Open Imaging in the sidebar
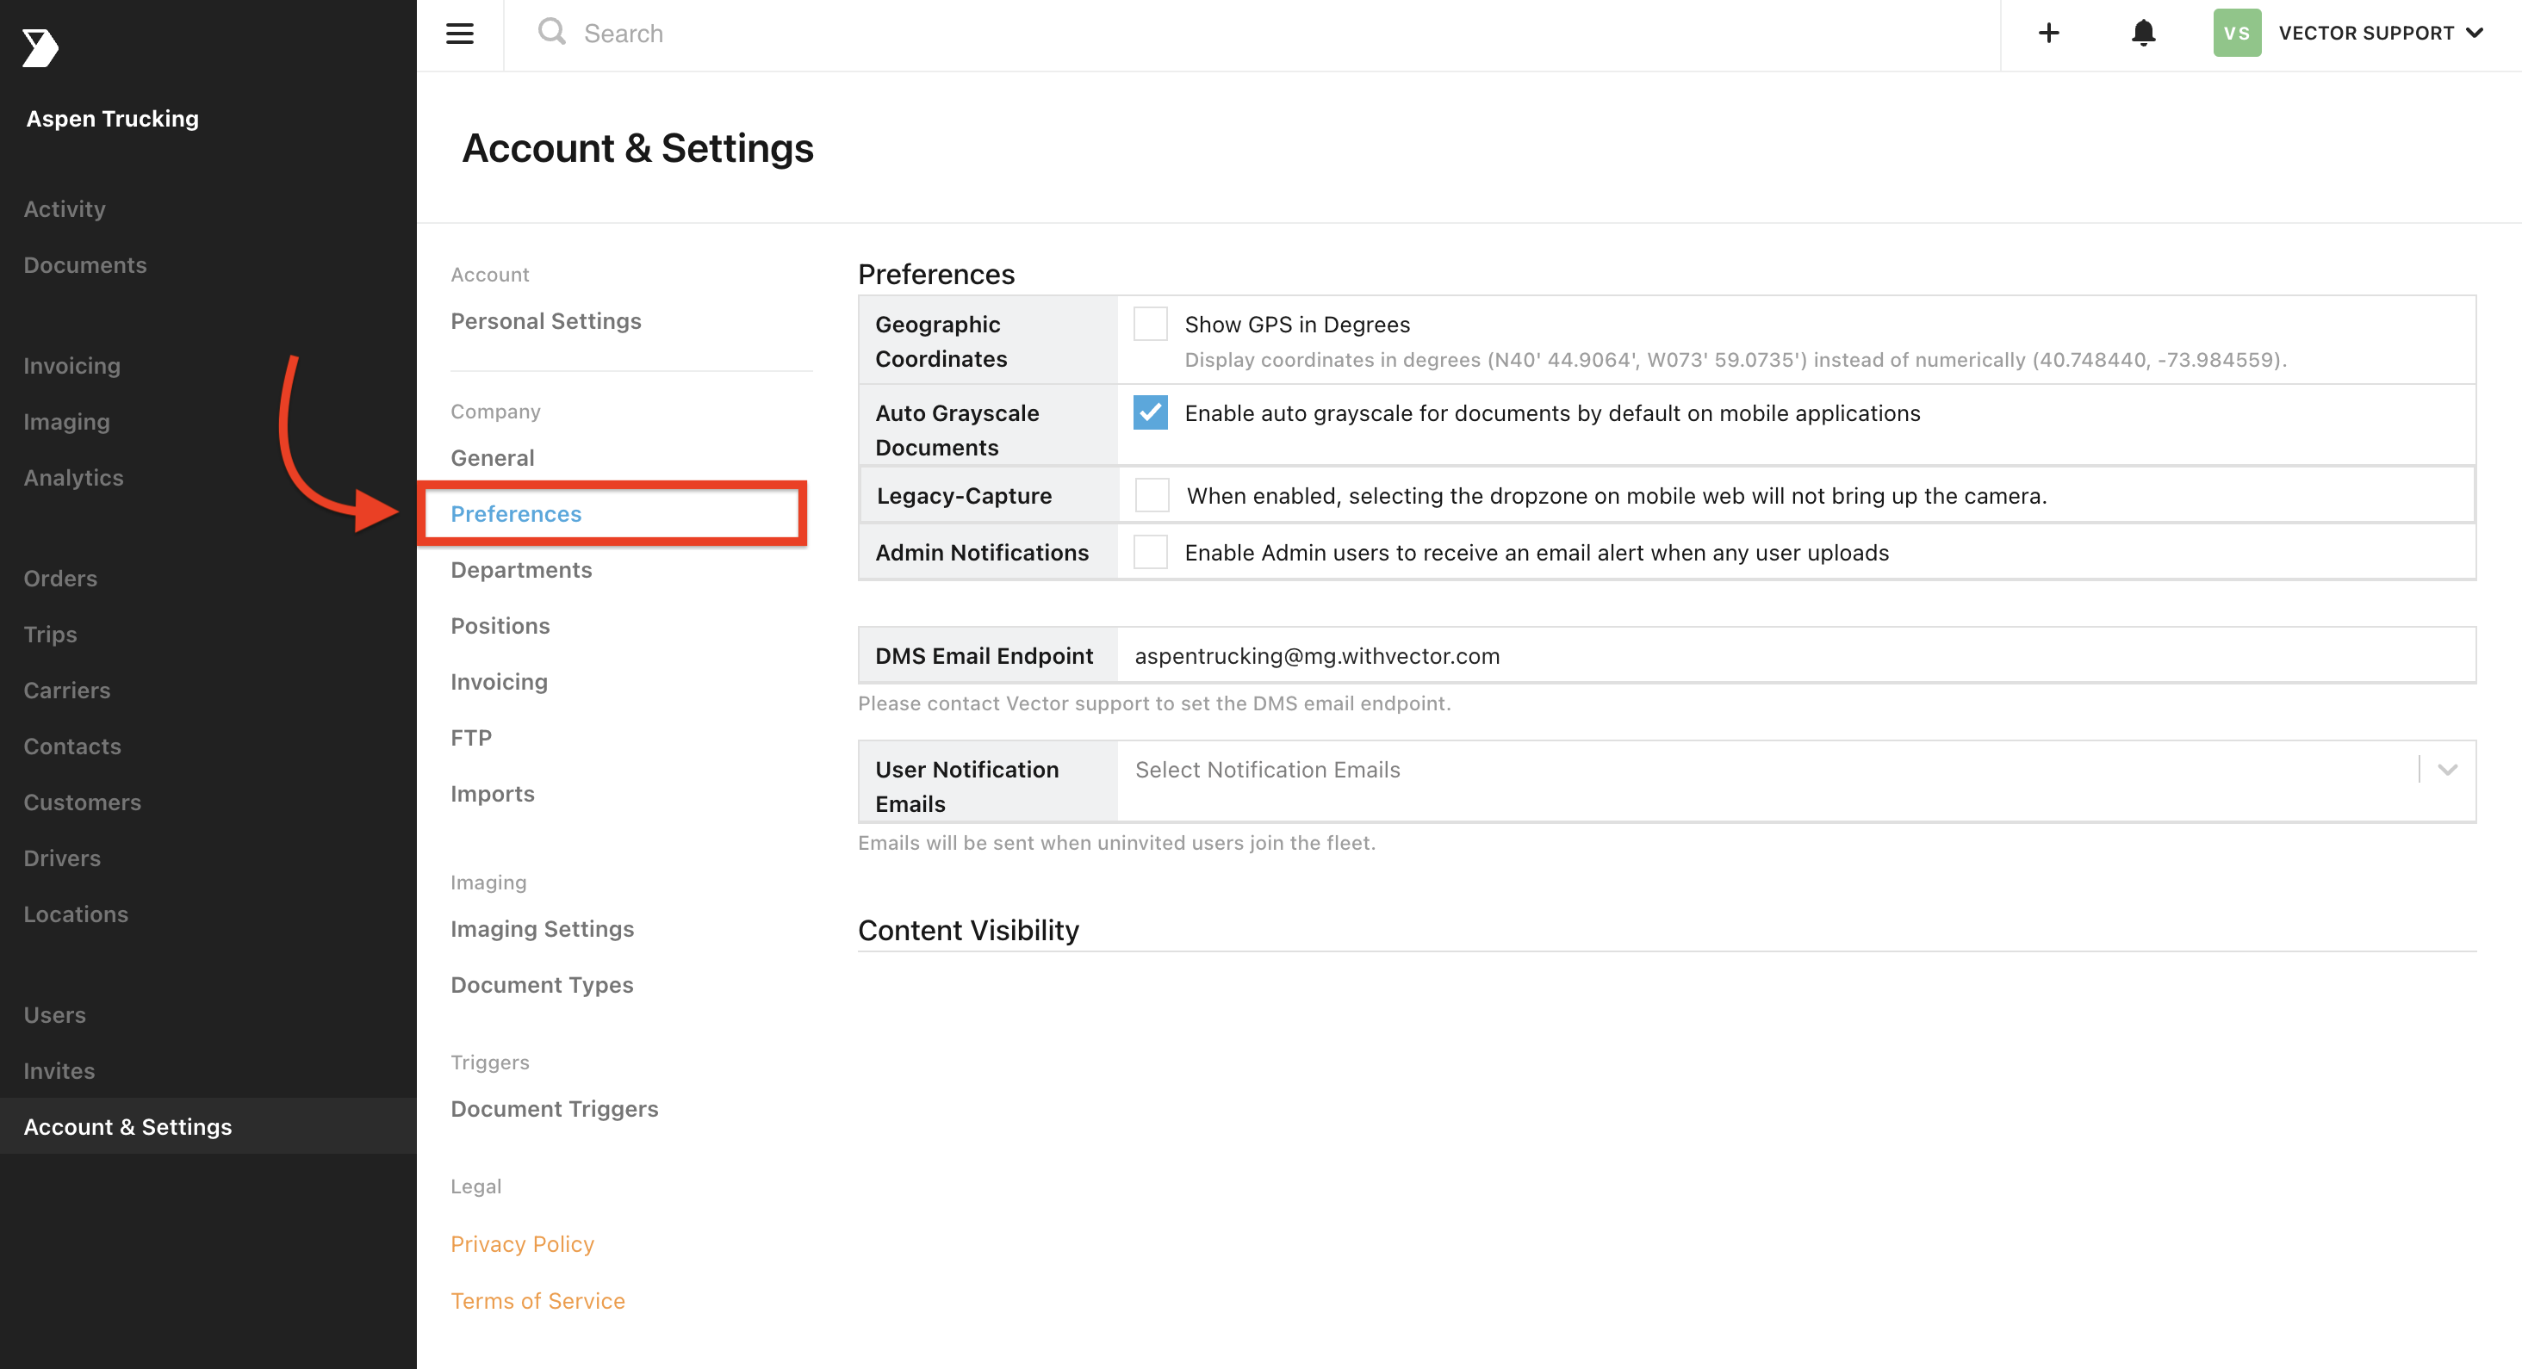The height and width of the screenshot is (1369, 2522). click(66, 422)
